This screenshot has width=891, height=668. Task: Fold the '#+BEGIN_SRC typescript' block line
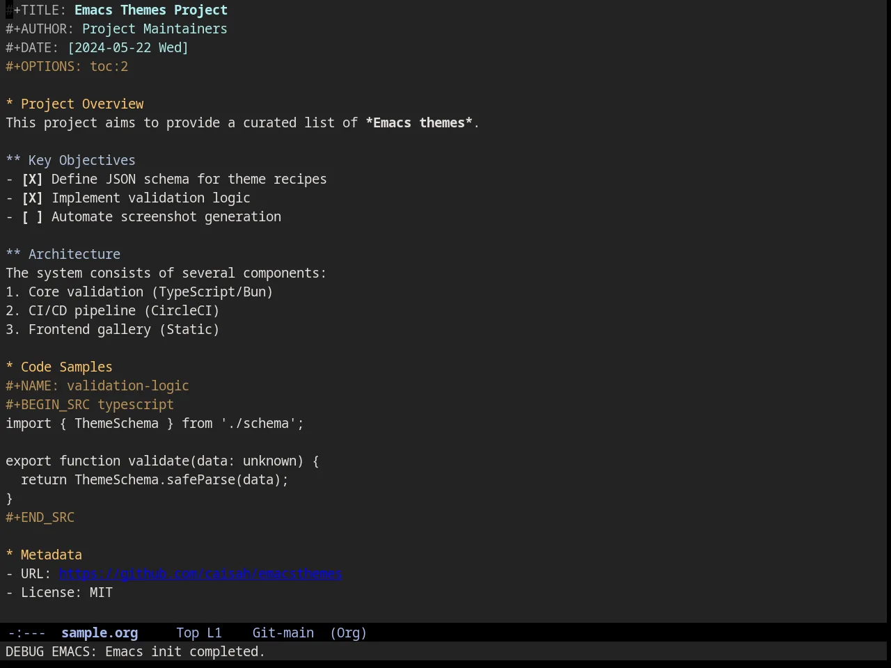click(x=90, y=405)
